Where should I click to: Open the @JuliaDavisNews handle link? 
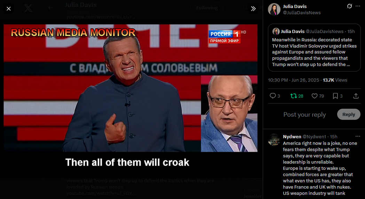(x=302, y=13)
